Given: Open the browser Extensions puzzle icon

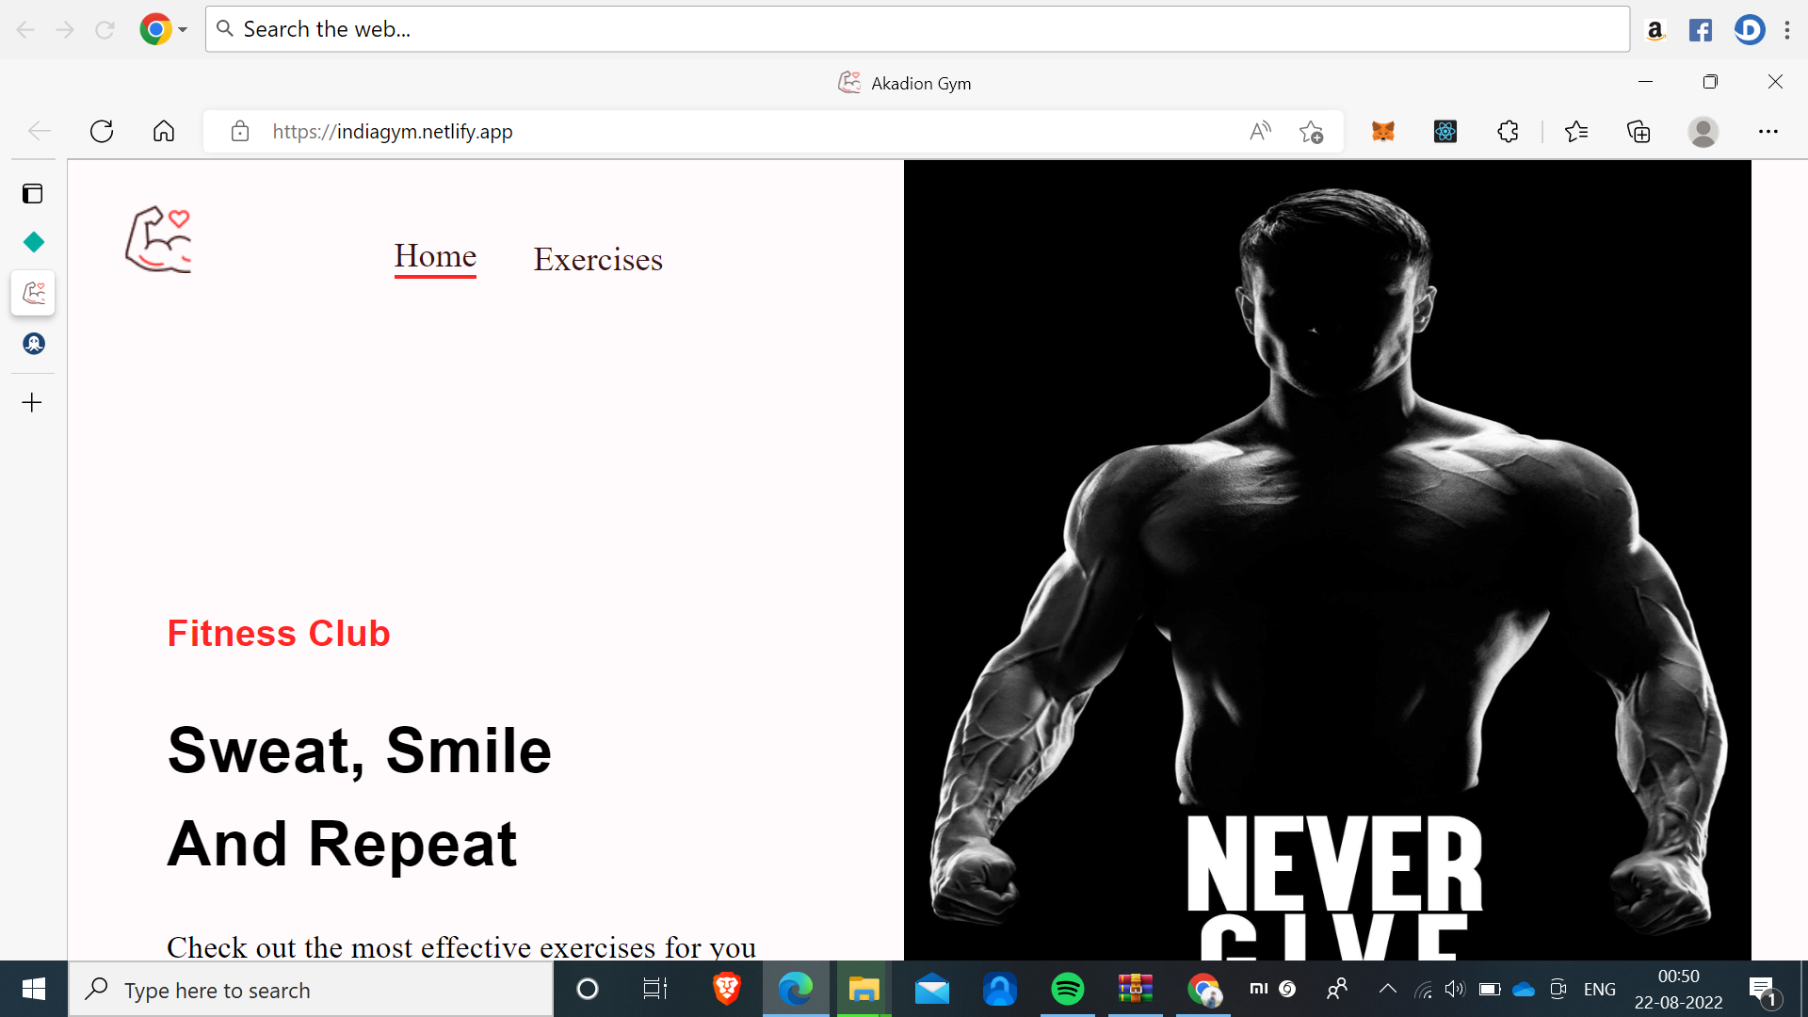Looking at the screenshot, I should [x=1508, y=132].
